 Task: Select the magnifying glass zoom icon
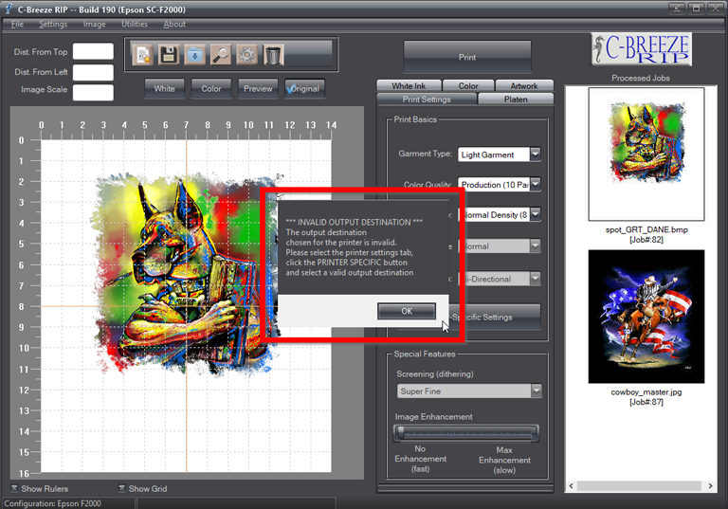(x=221, y=55)
